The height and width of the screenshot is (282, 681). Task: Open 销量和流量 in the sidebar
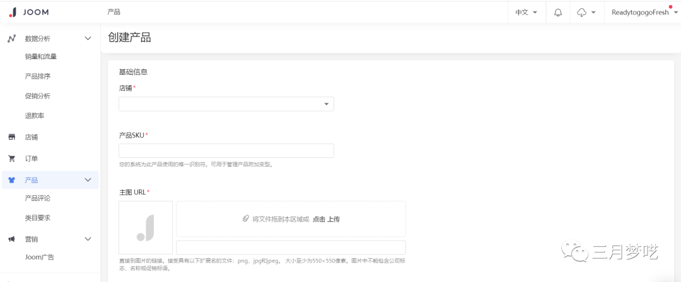[41, 57]
